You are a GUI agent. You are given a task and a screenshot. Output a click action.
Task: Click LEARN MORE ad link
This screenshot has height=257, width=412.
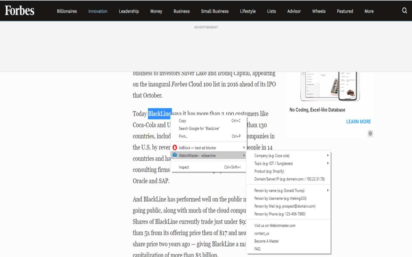tap(359, 122)
